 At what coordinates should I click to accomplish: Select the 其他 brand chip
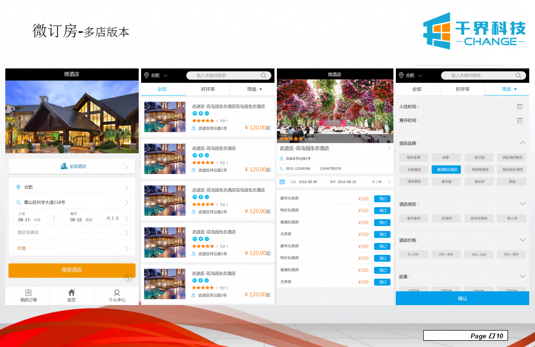coord(512,182)
